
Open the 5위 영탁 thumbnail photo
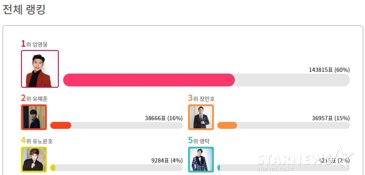coord(201,160)
